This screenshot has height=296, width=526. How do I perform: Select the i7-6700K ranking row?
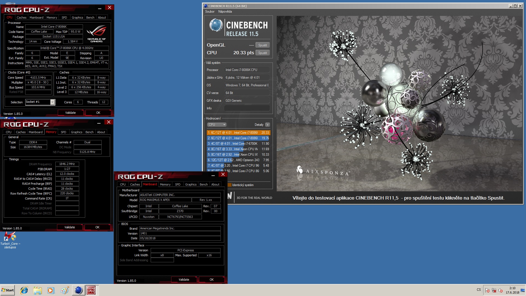238,144
